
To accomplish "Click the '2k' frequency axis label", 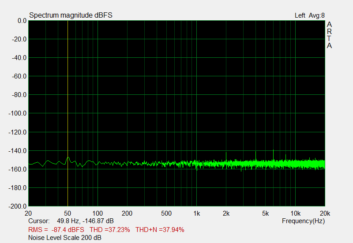I will coord(226,213).
